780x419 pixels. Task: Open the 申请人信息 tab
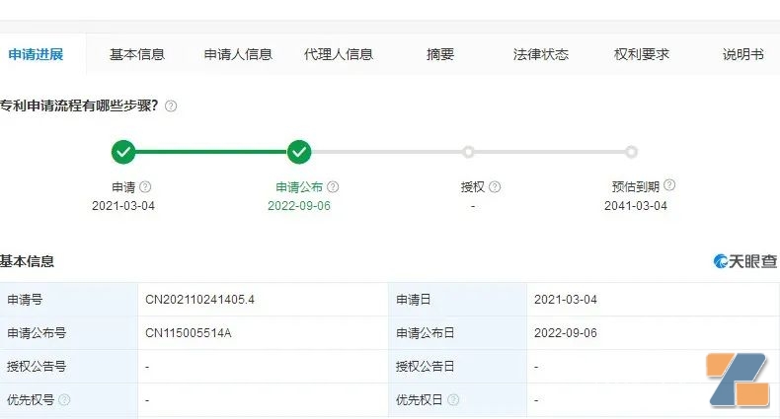point(238,55)
